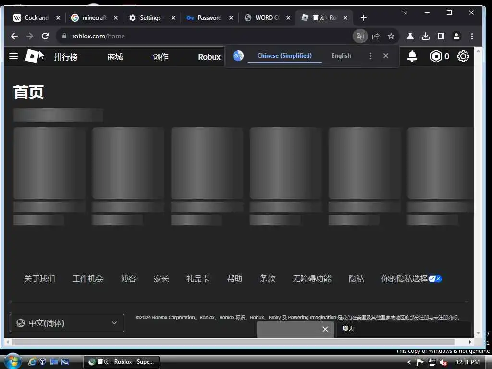This screenshot has width=492, height=369.
Task: Click the 12:31 PM taskbar clock
Action: point(467,362)
